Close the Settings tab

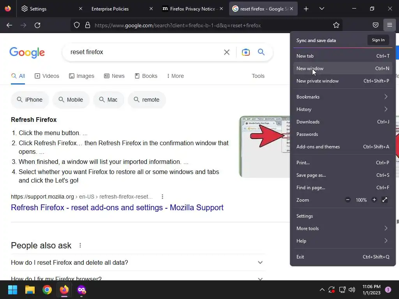tap(81, 9)
